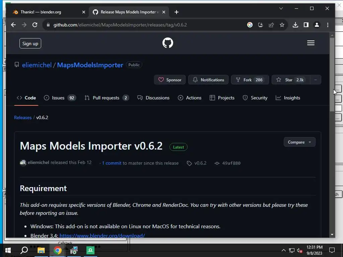Reload the GitHub release page
343x257 pixels.
(35, 25)
